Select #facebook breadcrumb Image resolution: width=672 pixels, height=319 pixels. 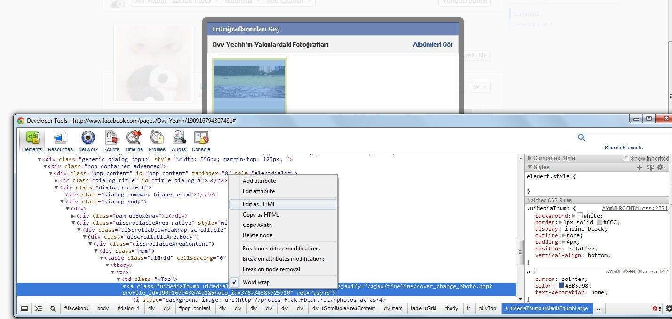point(76,309)
